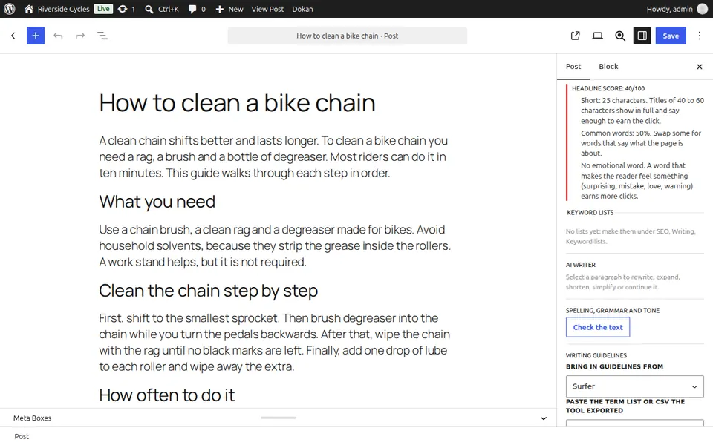Click the Check the text button

point(598,327)
